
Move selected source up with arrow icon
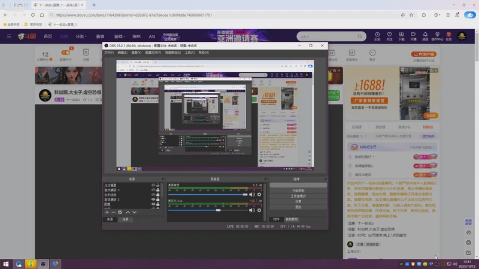pos(128,212)
